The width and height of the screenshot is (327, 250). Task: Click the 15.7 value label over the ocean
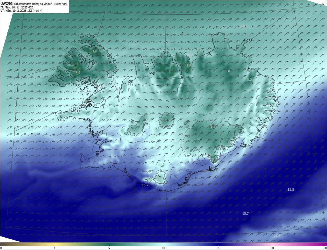tap(245, 214)
